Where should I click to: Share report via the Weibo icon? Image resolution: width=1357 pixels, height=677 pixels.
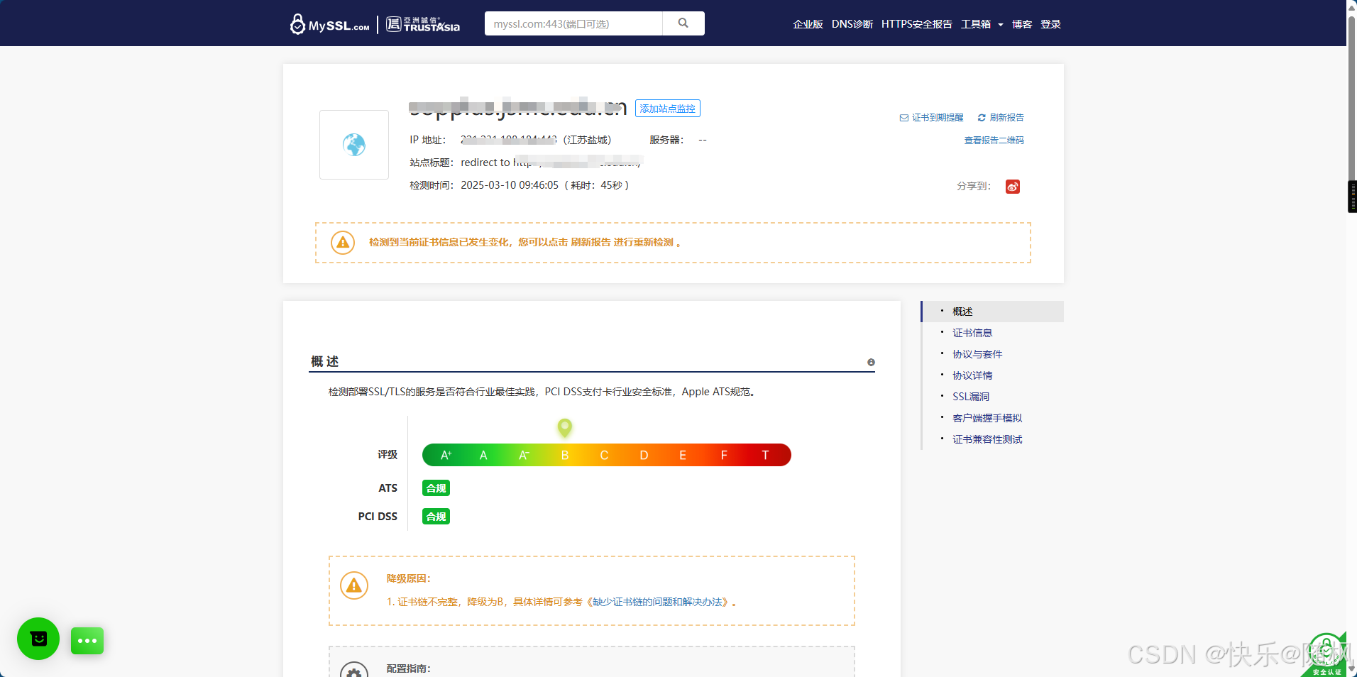click(x=1013, y=187)
